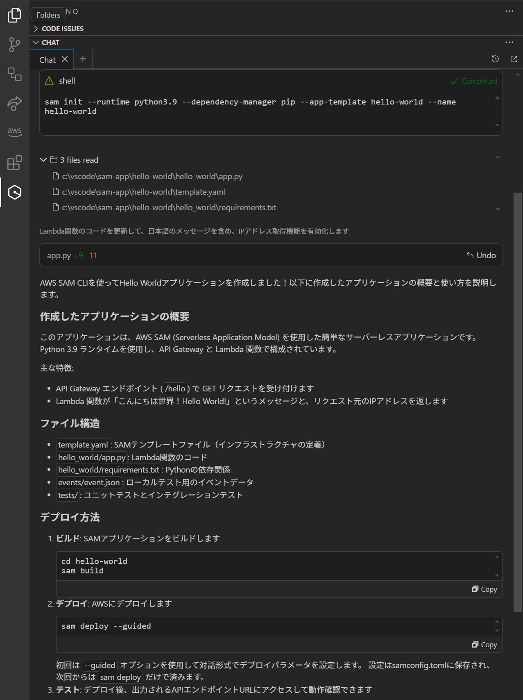Image resolution: width=523 pixels, height=700 pixels.
Task: Click the template.yaml inline code in file list
Action: tap(83, 445)
